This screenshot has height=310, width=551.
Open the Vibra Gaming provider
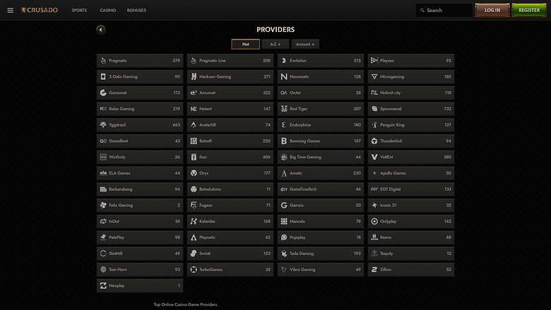(321, 270)
